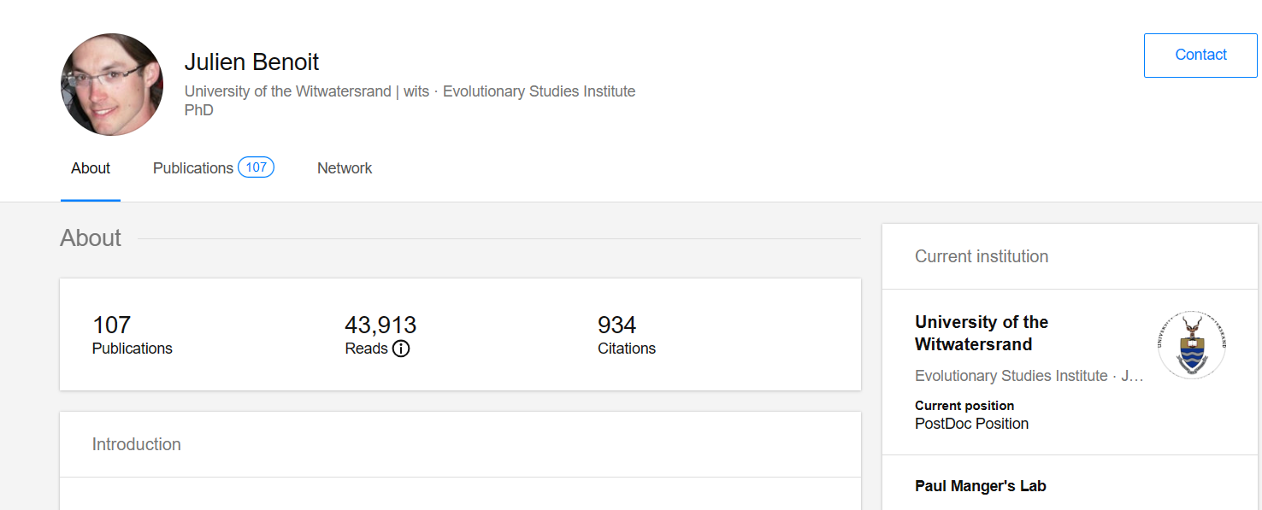This screenshot has width=1262, height=510.
Task: Click truncated Evolutionary Studies Institute department in sidebar
Action: tap(1028, 376)
